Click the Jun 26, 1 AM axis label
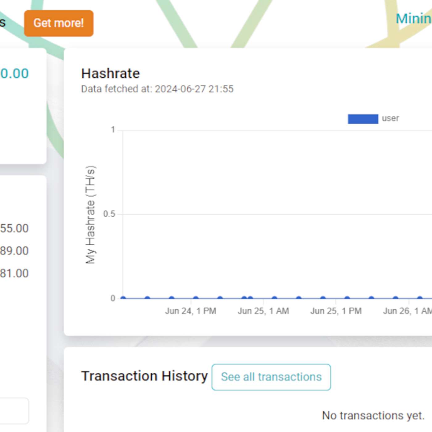The height and width of the screenshot is (432, 432). 407,311
